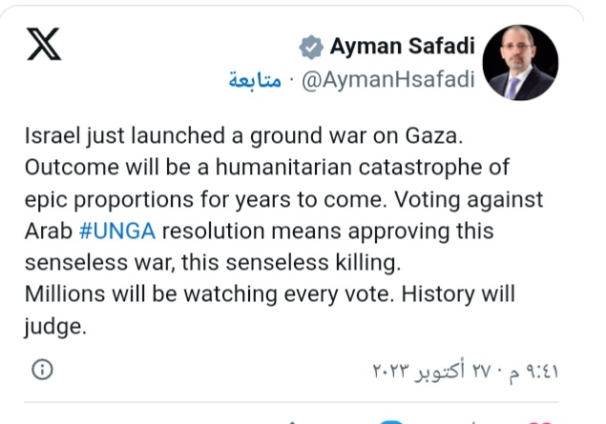Reply using the blue bubble icon
Screen dimensions: 606x424
click(x=391, y=422)
